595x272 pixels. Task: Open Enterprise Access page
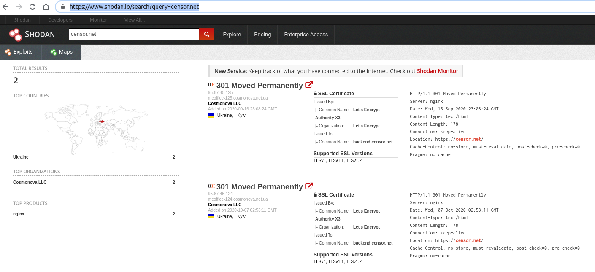click(x=306, y=35)
